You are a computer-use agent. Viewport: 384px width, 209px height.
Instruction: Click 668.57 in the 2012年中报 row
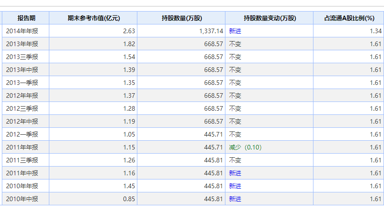[x=181, y=121]
